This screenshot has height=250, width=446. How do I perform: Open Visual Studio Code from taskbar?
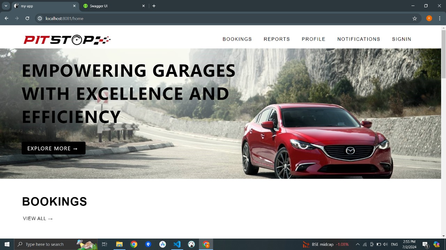pyautogui.click(x=177, y=244)
